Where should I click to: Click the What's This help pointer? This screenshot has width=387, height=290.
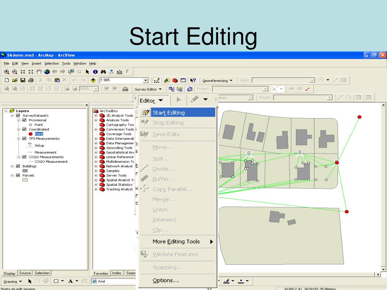click(193, 80)
